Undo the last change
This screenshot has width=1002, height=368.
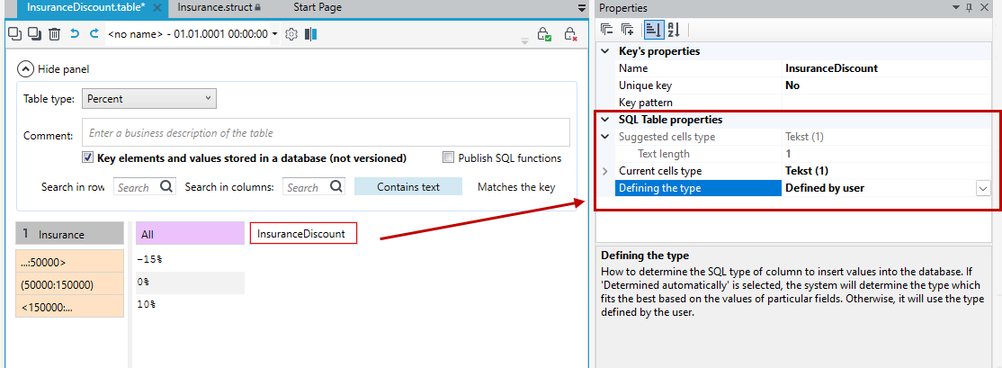click(x=75, y=34)
